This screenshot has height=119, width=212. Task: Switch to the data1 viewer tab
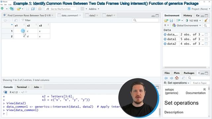109,16
